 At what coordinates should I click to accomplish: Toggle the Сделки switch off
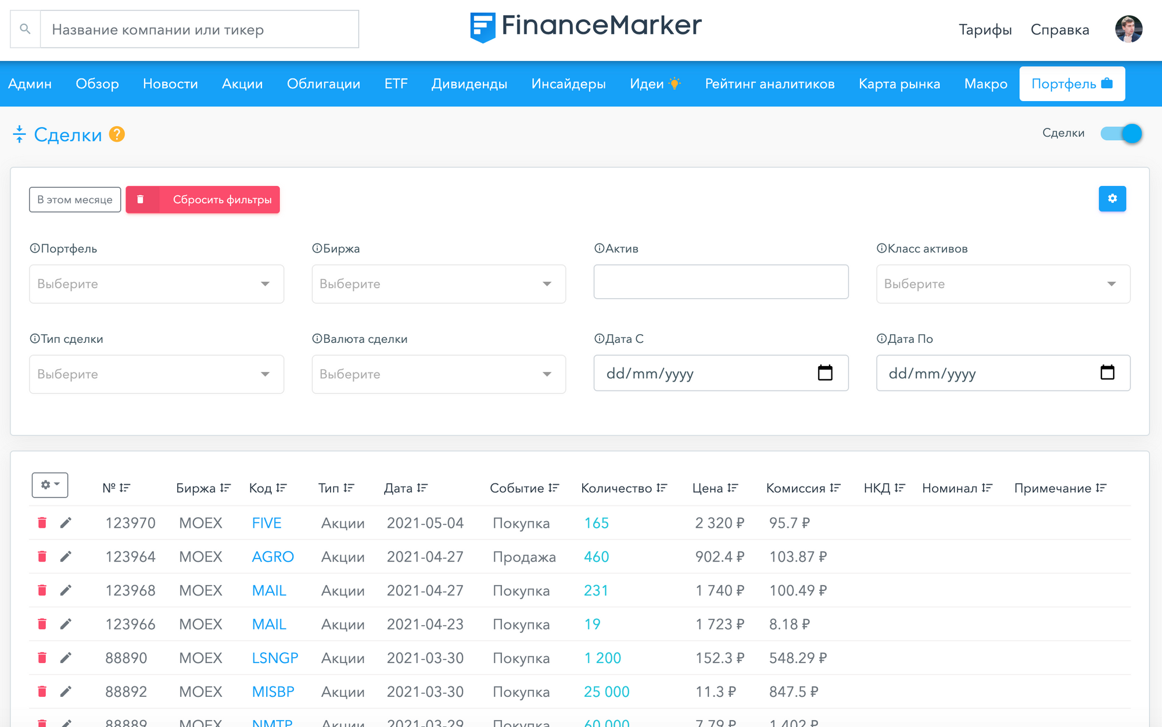click(1121, 134)
